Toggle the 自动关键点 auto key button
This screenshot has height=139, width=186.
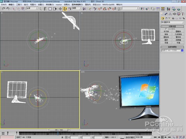pos(130,137)
